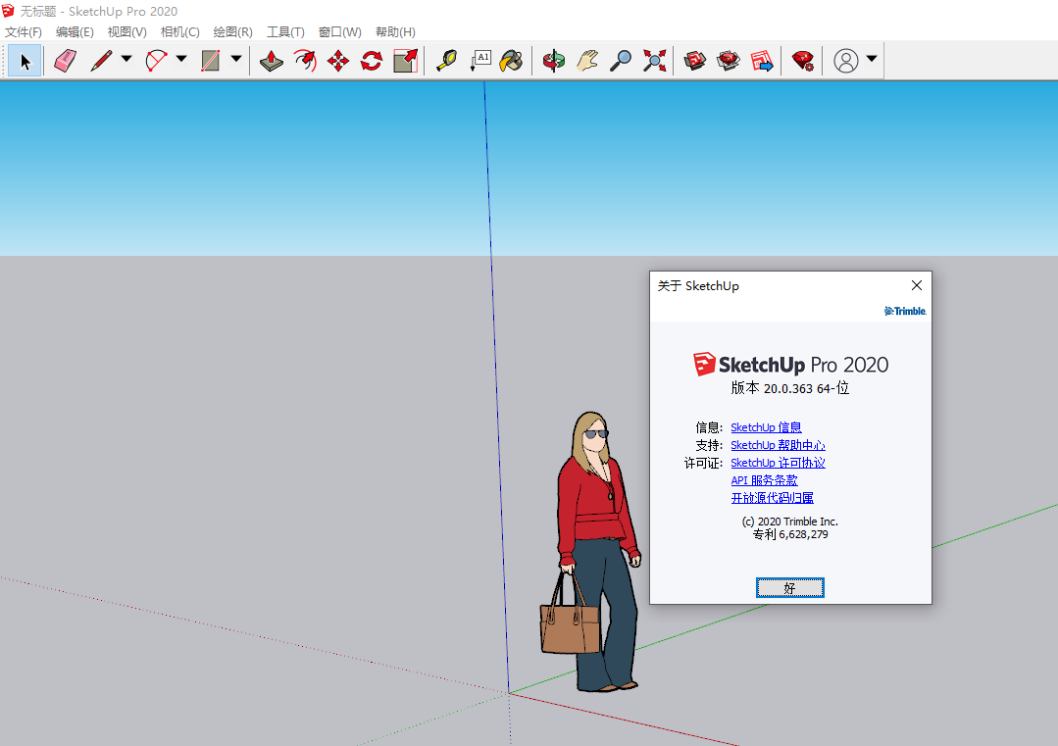Click the SketchUp Pro 2020 dialog logo
Viewport: 1058px width, 746px height.
tap(790, 365)
